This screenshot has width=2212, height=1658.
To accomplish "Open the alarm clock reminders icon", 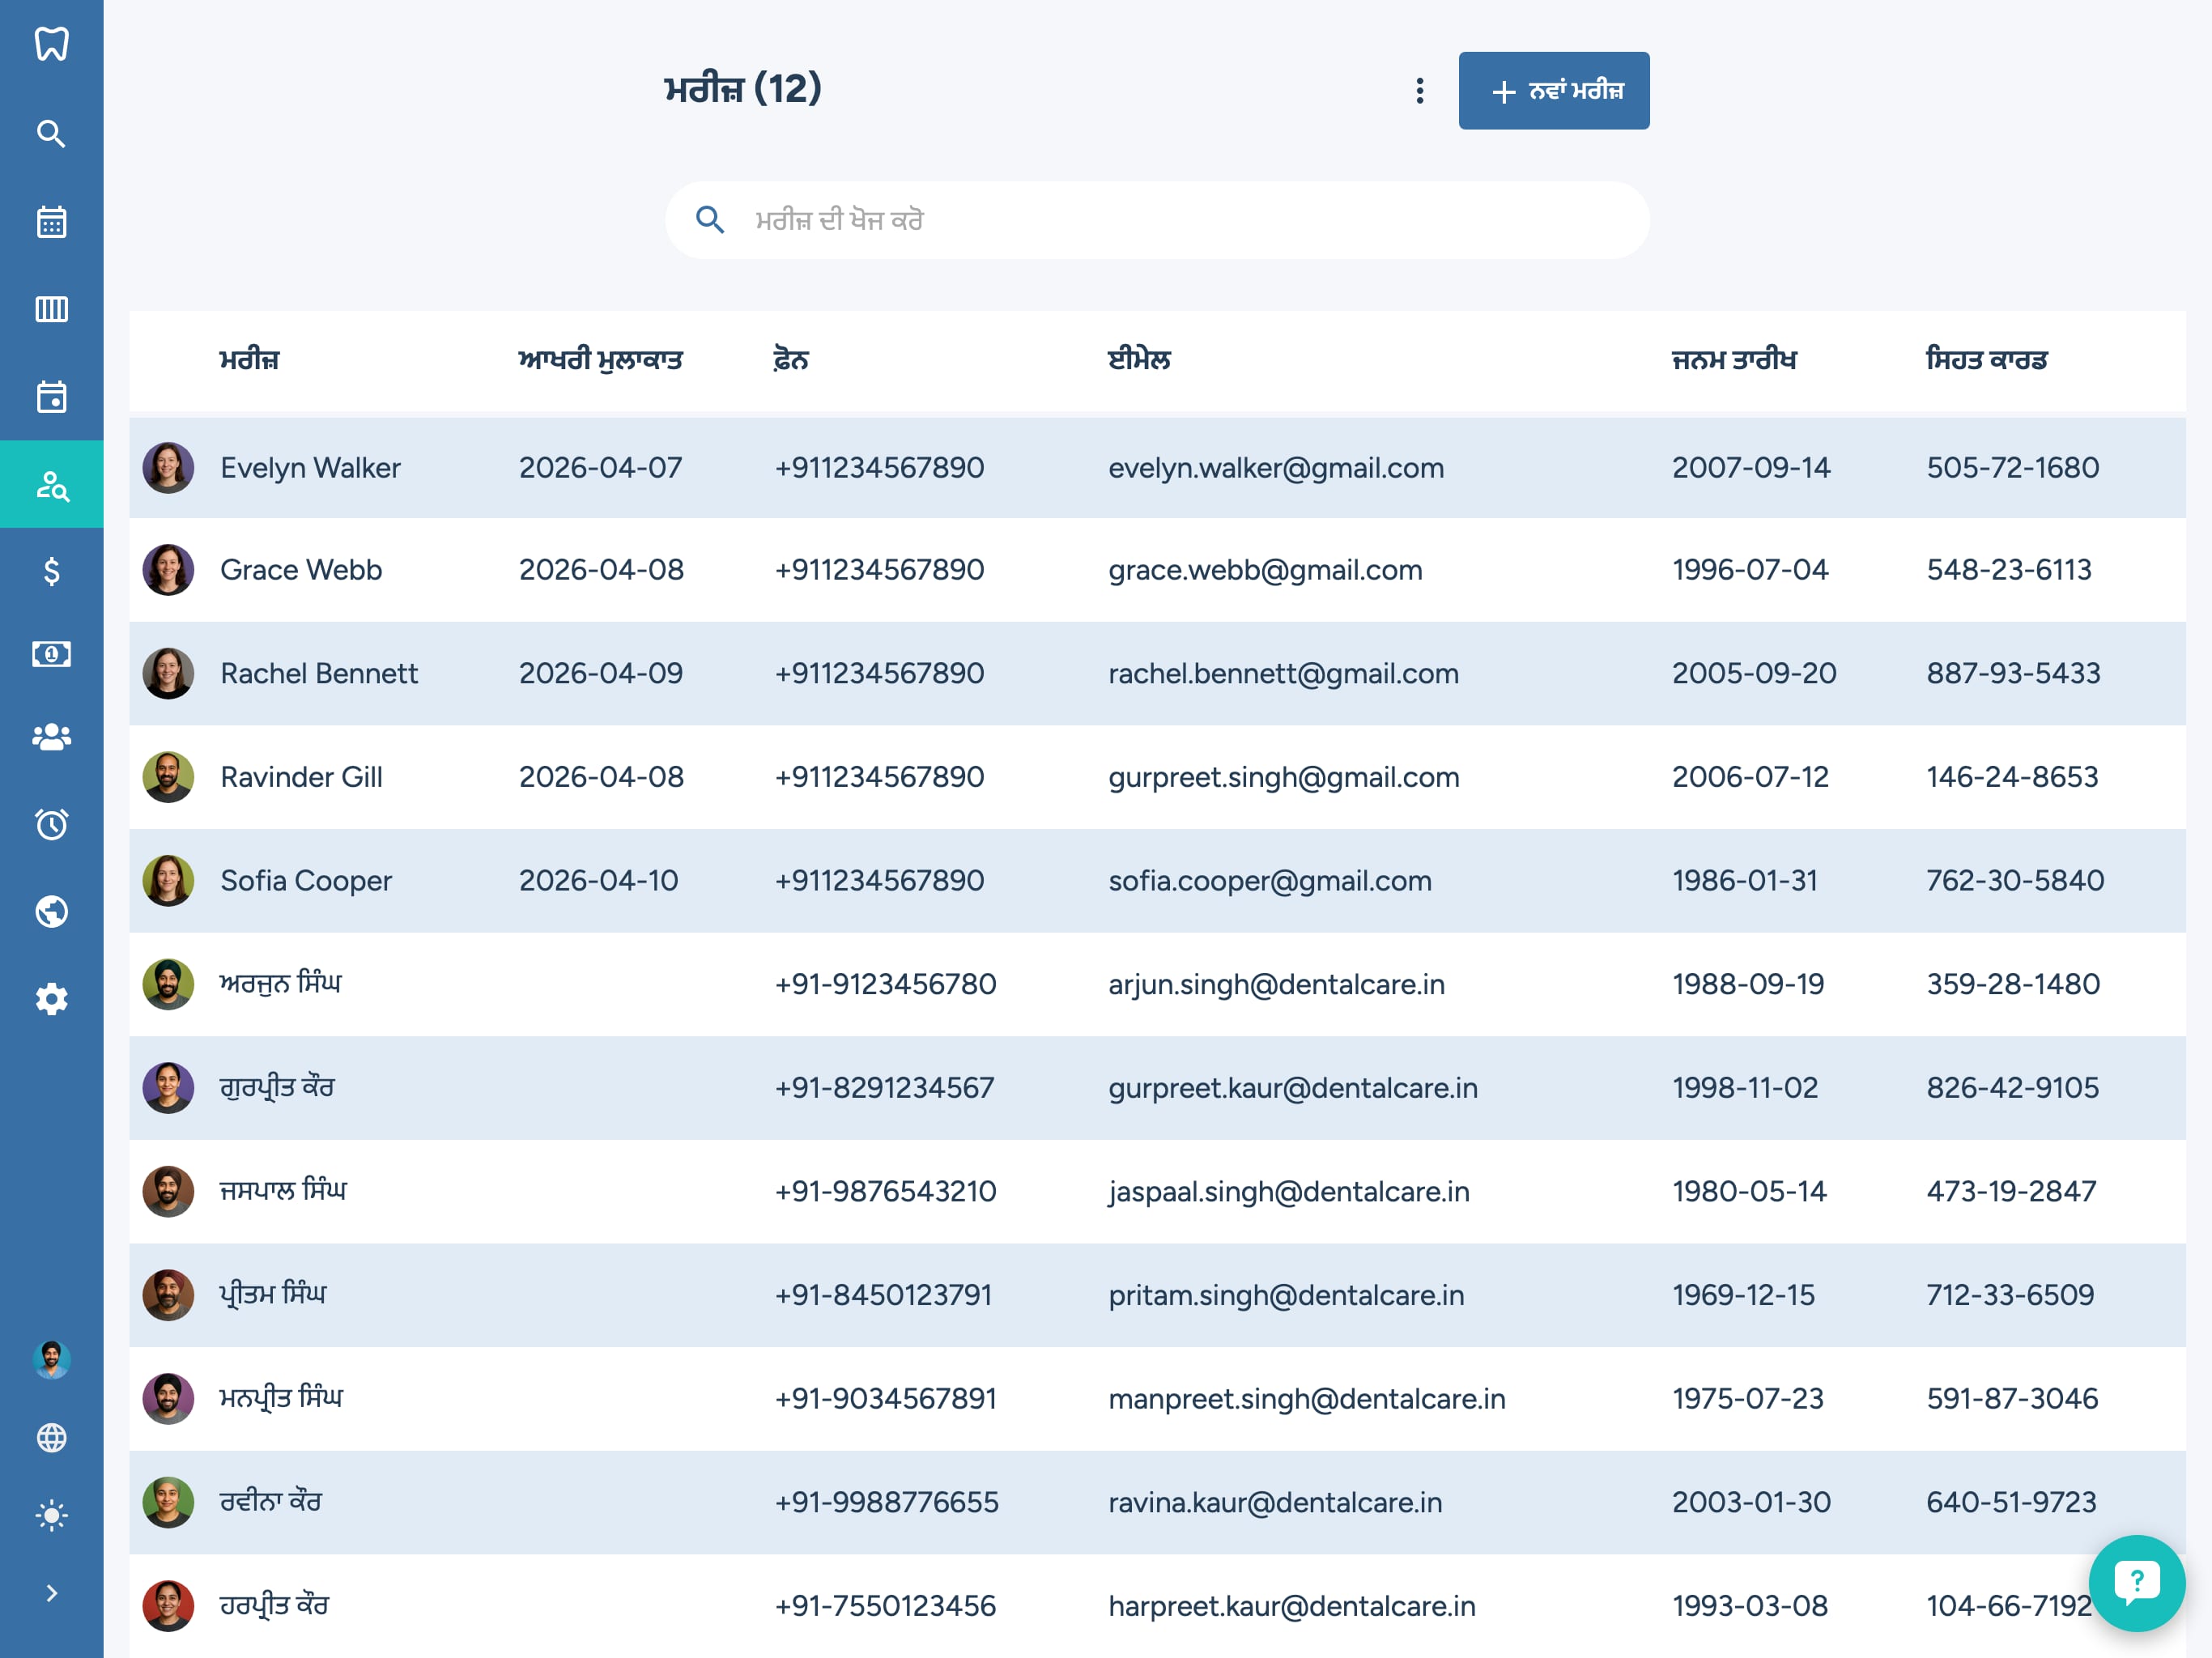I will pos(51,824).
